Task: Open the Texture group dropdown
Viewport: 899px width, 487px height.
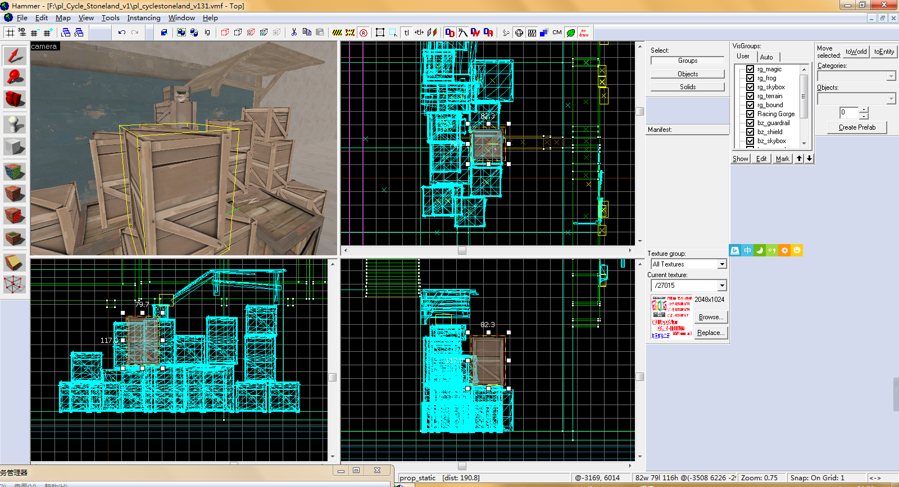Action: [x=722, y=264]
